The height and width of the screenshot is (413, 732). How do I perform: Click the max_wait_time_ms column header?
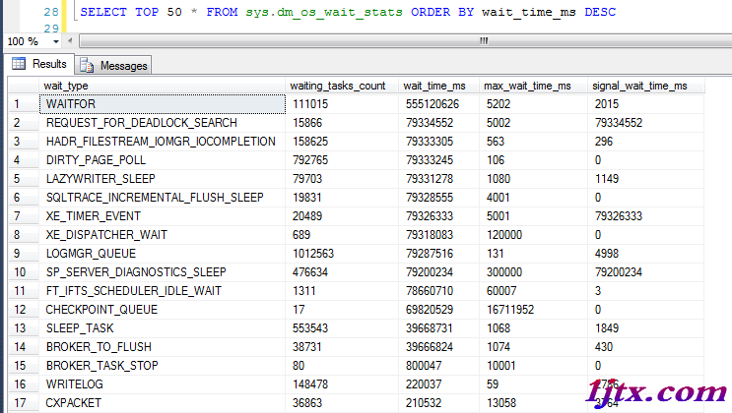pyautogui.click(x=533, y=86)
